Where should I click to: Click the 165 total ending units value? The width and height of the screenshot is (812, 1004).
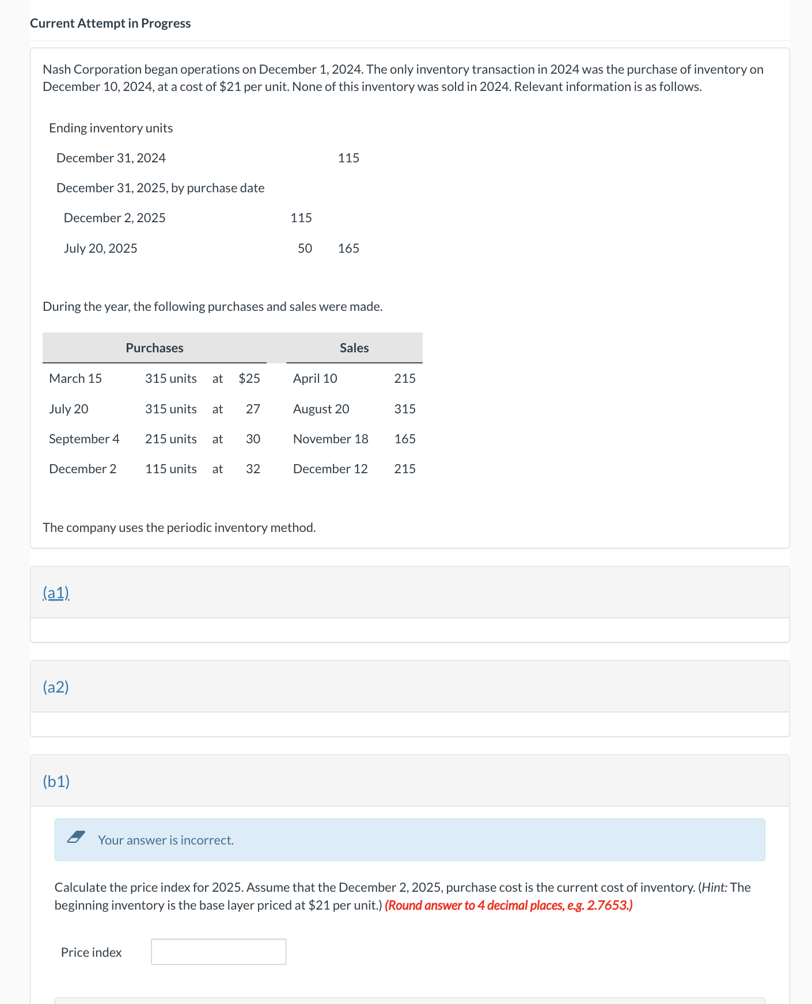pos(348,248)
